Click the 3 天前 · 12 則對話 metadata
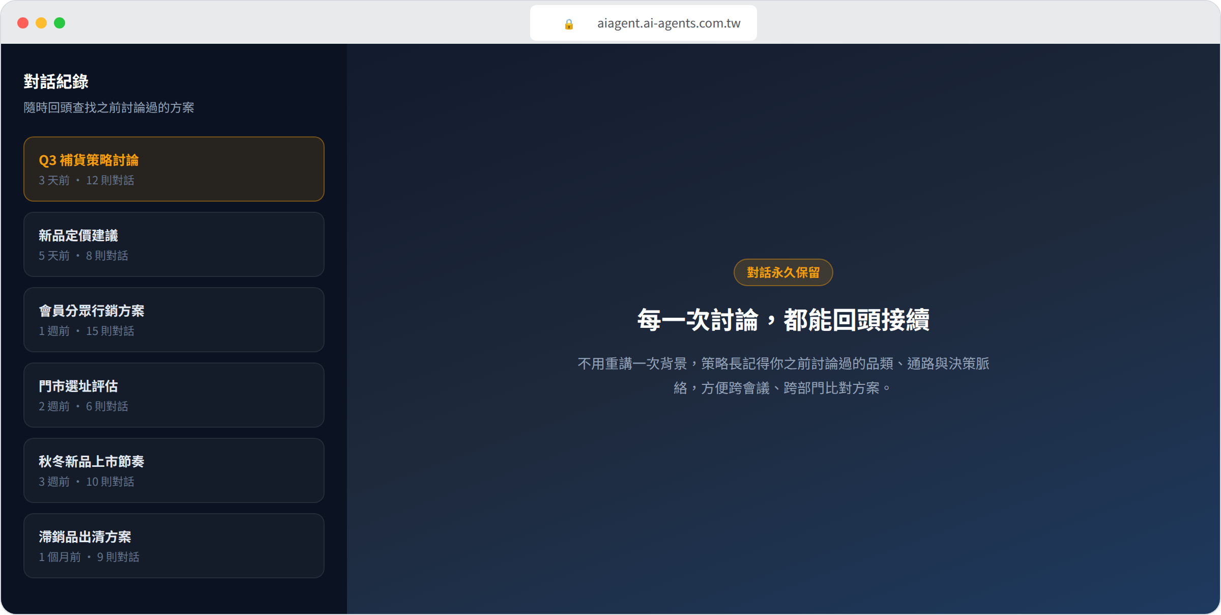Viewport: 1221px width, 615px height. coord(86,180)
